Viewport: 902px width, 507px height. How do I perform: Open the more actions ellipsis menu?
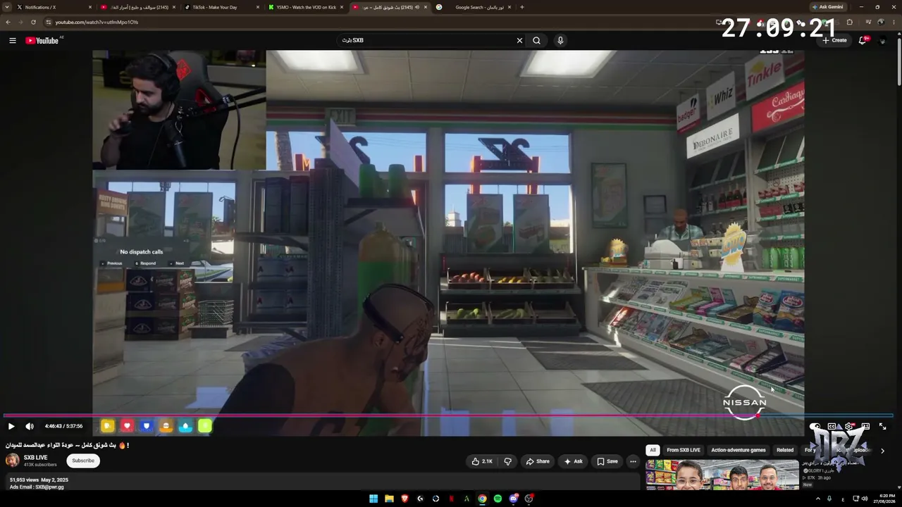pos(633,461)
